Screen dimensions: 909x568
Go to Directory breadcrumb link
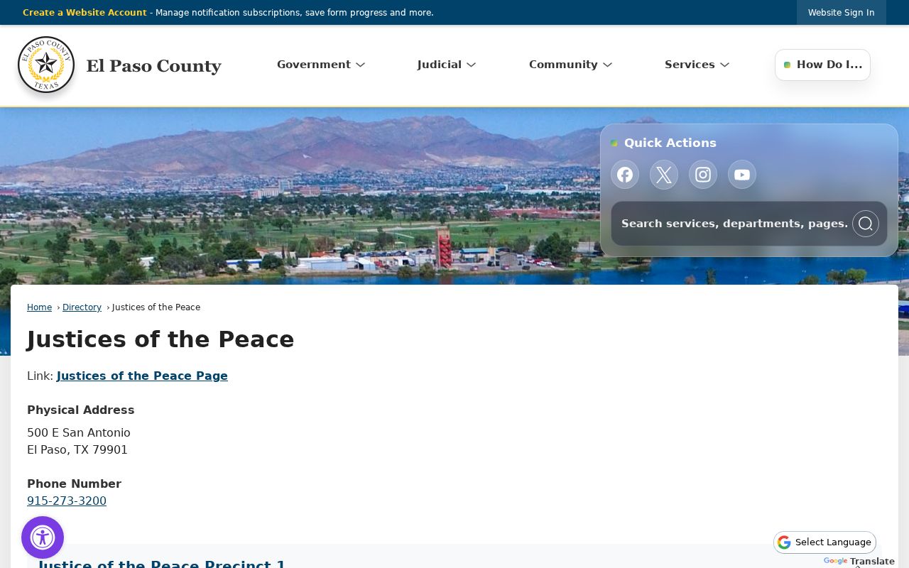click(82, 307)
